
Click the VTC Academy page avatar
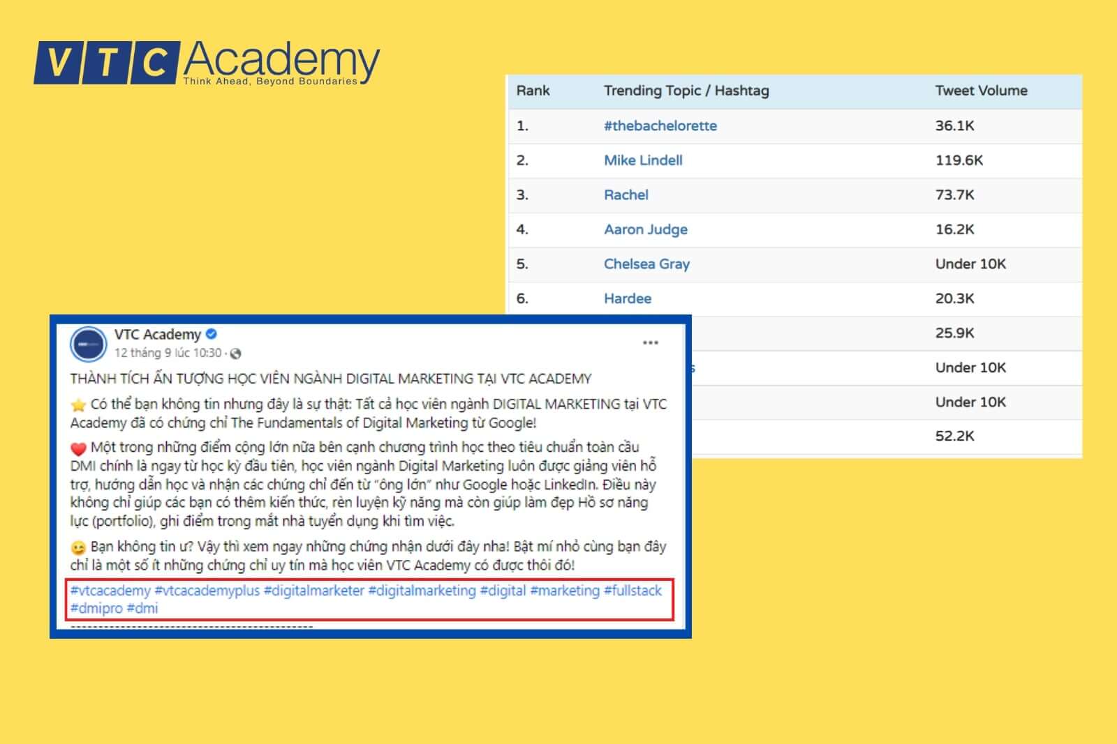89,344
